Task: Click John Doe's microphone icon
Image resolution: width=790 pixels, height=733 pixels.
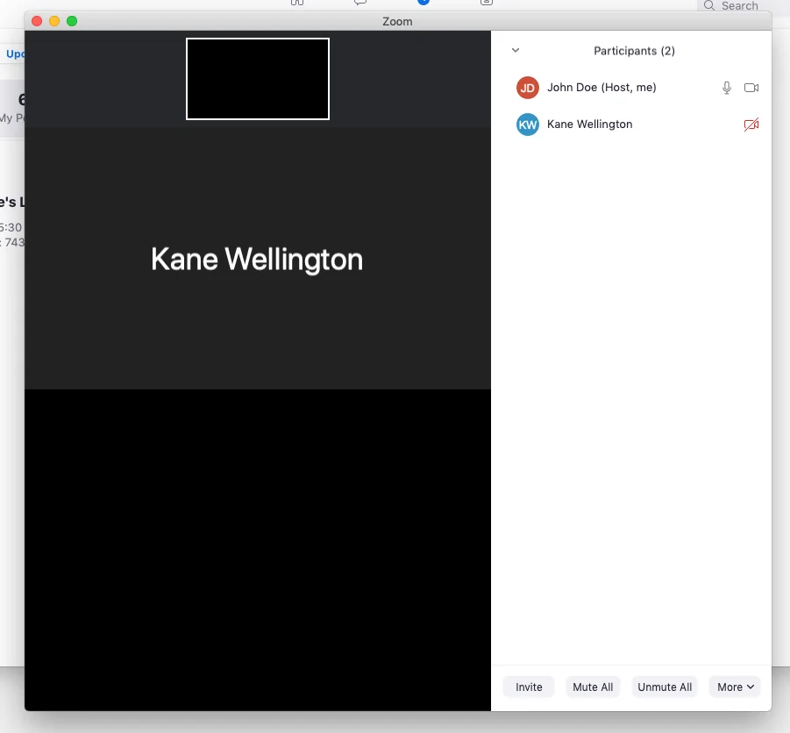Action: [x=727, y=88]
